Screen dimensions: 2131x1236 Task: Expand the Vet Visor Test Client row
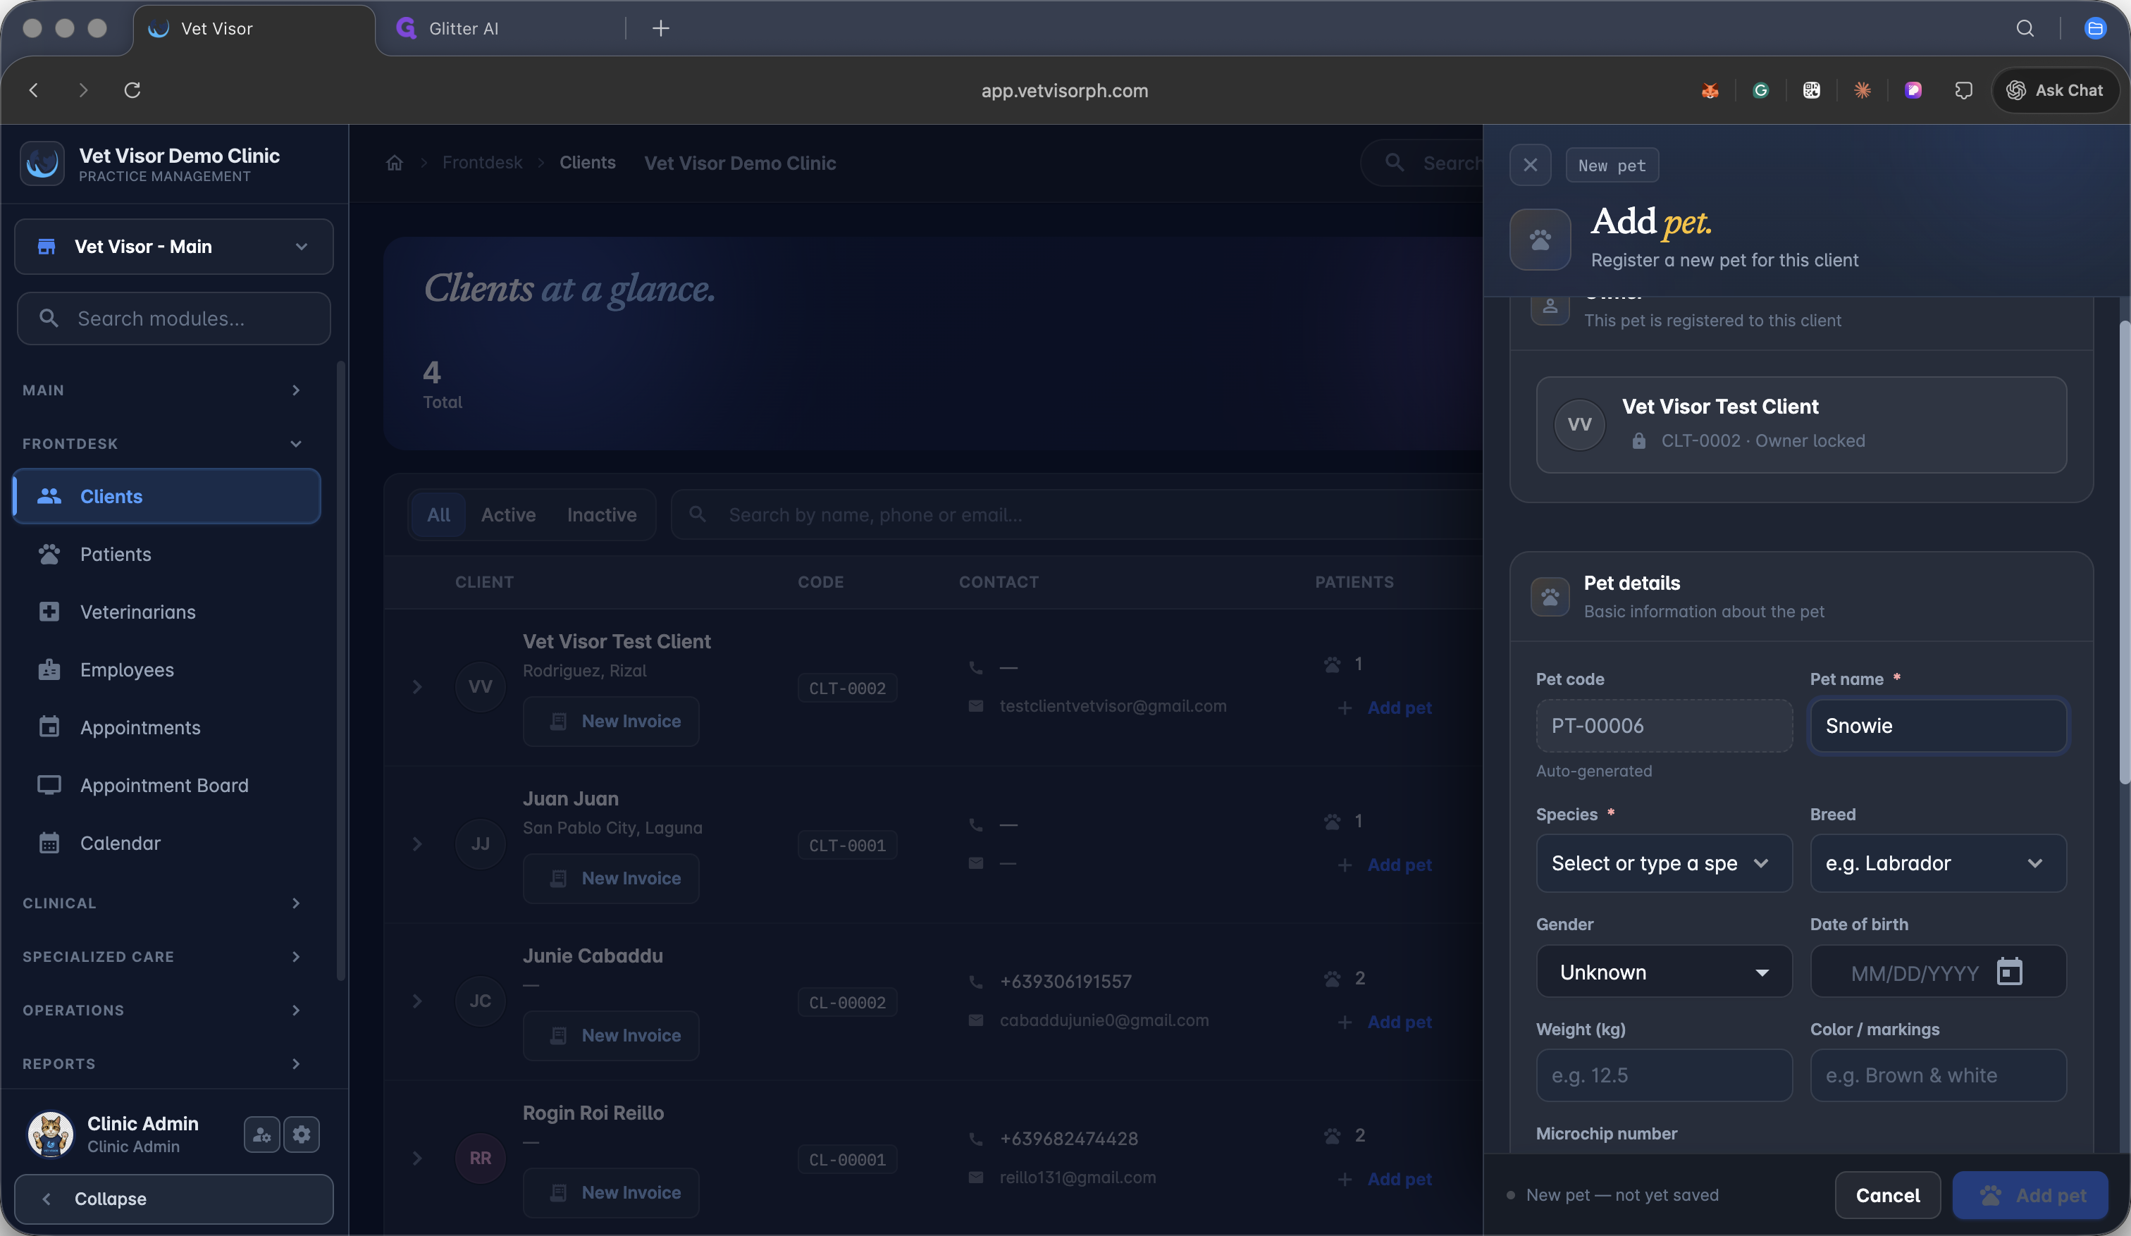tap(417, 686)
